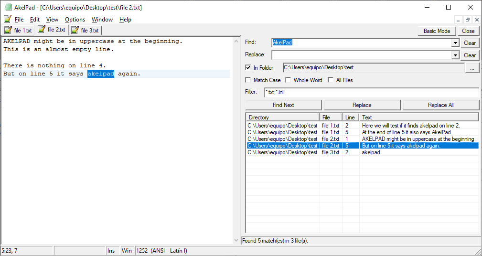Viewport: 482px width, 256px height.
Task: Clear the Find field
Action: click(x=470, y=43)
